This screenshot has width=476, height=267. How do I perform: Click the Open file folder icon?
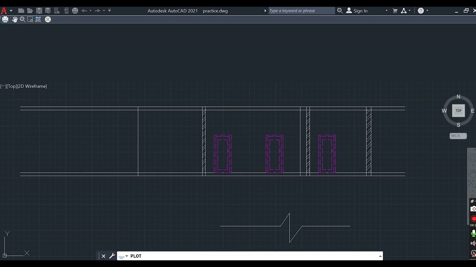[30, 11]
